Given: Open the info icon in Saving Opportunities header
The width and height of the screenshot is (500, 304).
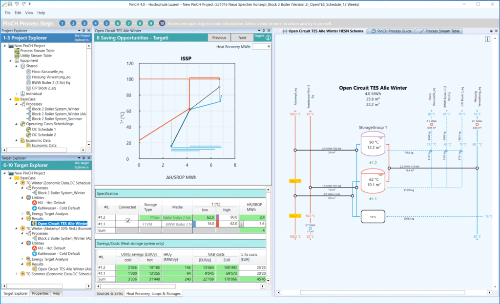Looking at the screenshot, I should click(268, 37).
